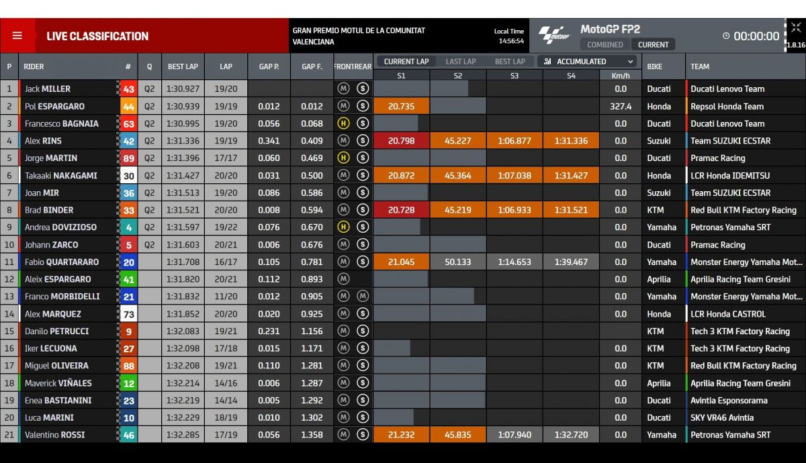The height and width of the screenshot is (463, 806).
Task: Click Bagnaia's S1 progress bar
Action: tap(396, 123)
